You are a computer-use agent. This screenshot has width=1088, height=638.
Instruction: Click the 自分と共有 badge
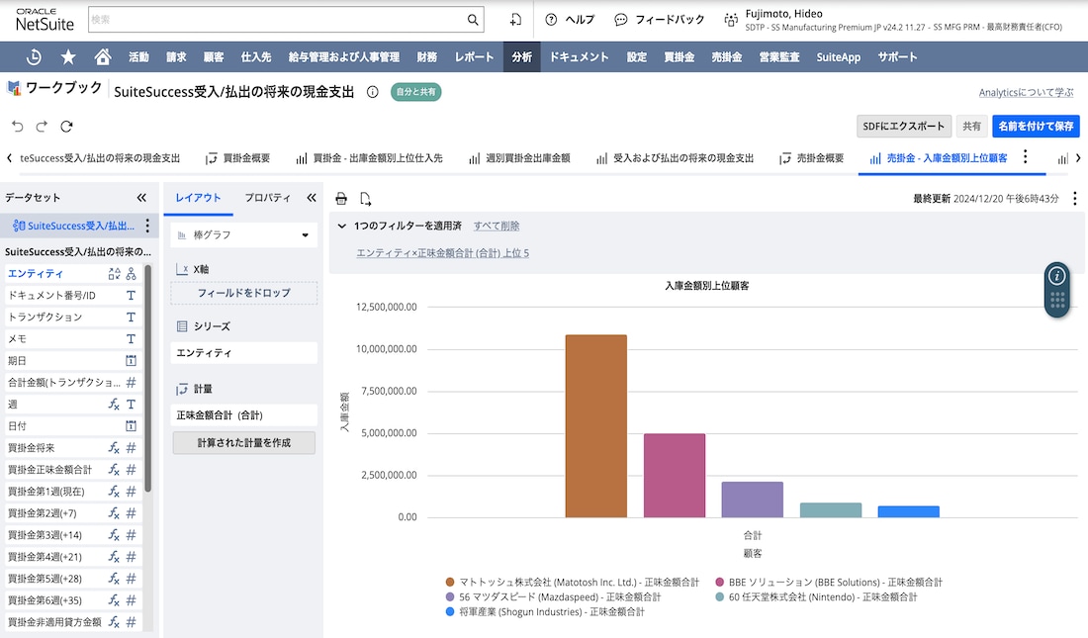[415, 92]
